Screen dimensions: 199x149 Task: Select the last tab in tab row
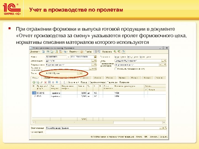click(x=159, y=78)
